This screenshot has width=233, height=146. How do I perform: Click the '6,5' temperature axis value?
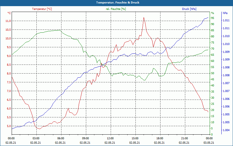coord(9,100)
